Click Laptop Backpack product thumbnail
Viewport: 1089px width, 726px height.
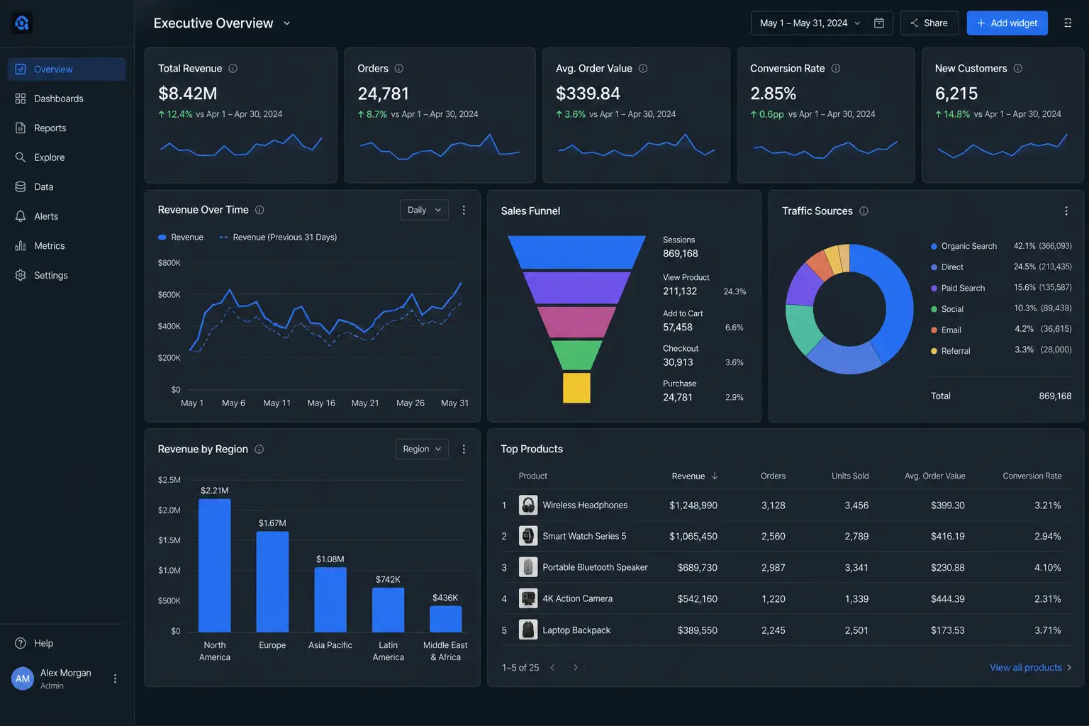528,630
